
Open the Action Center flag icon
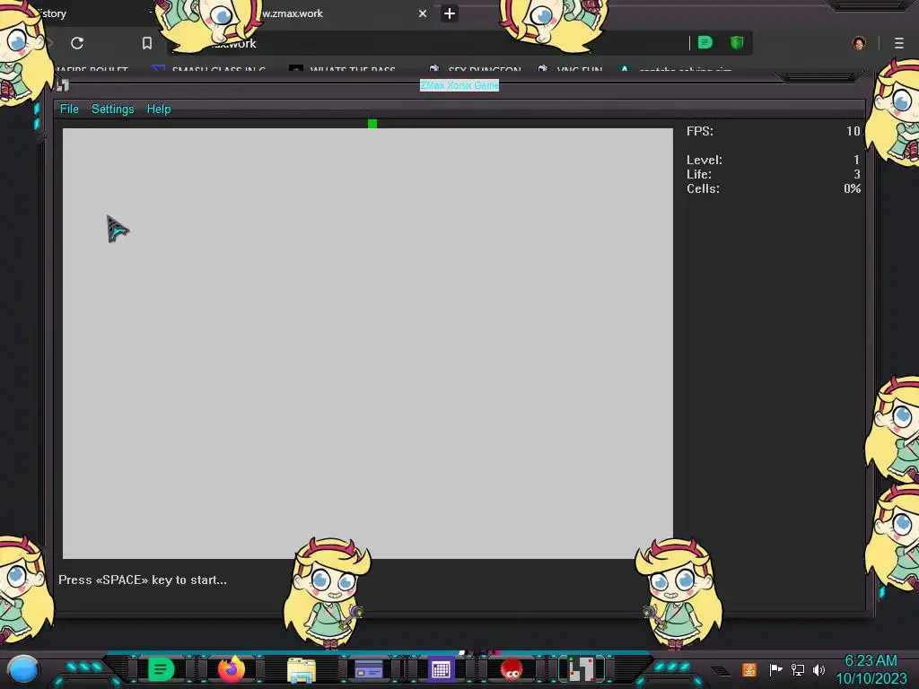click(x=775, y=669)
